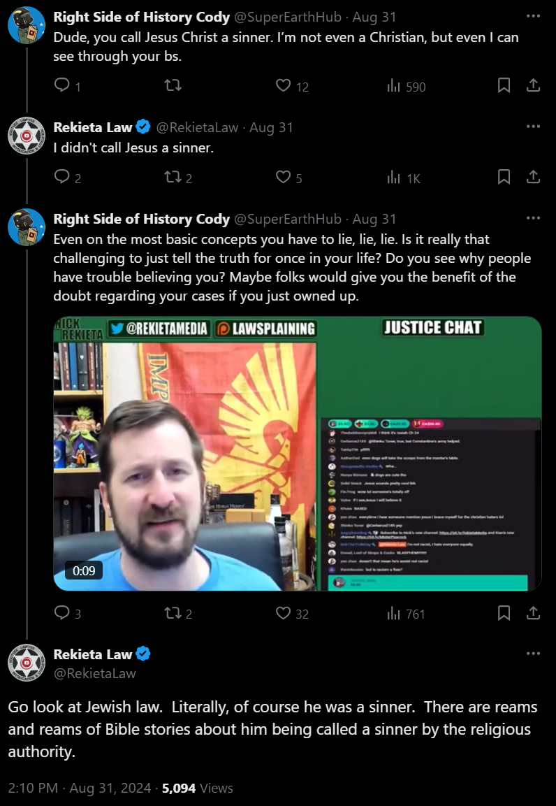
Task: Bookmark Cody's first tweet
Action: point(504,85)
